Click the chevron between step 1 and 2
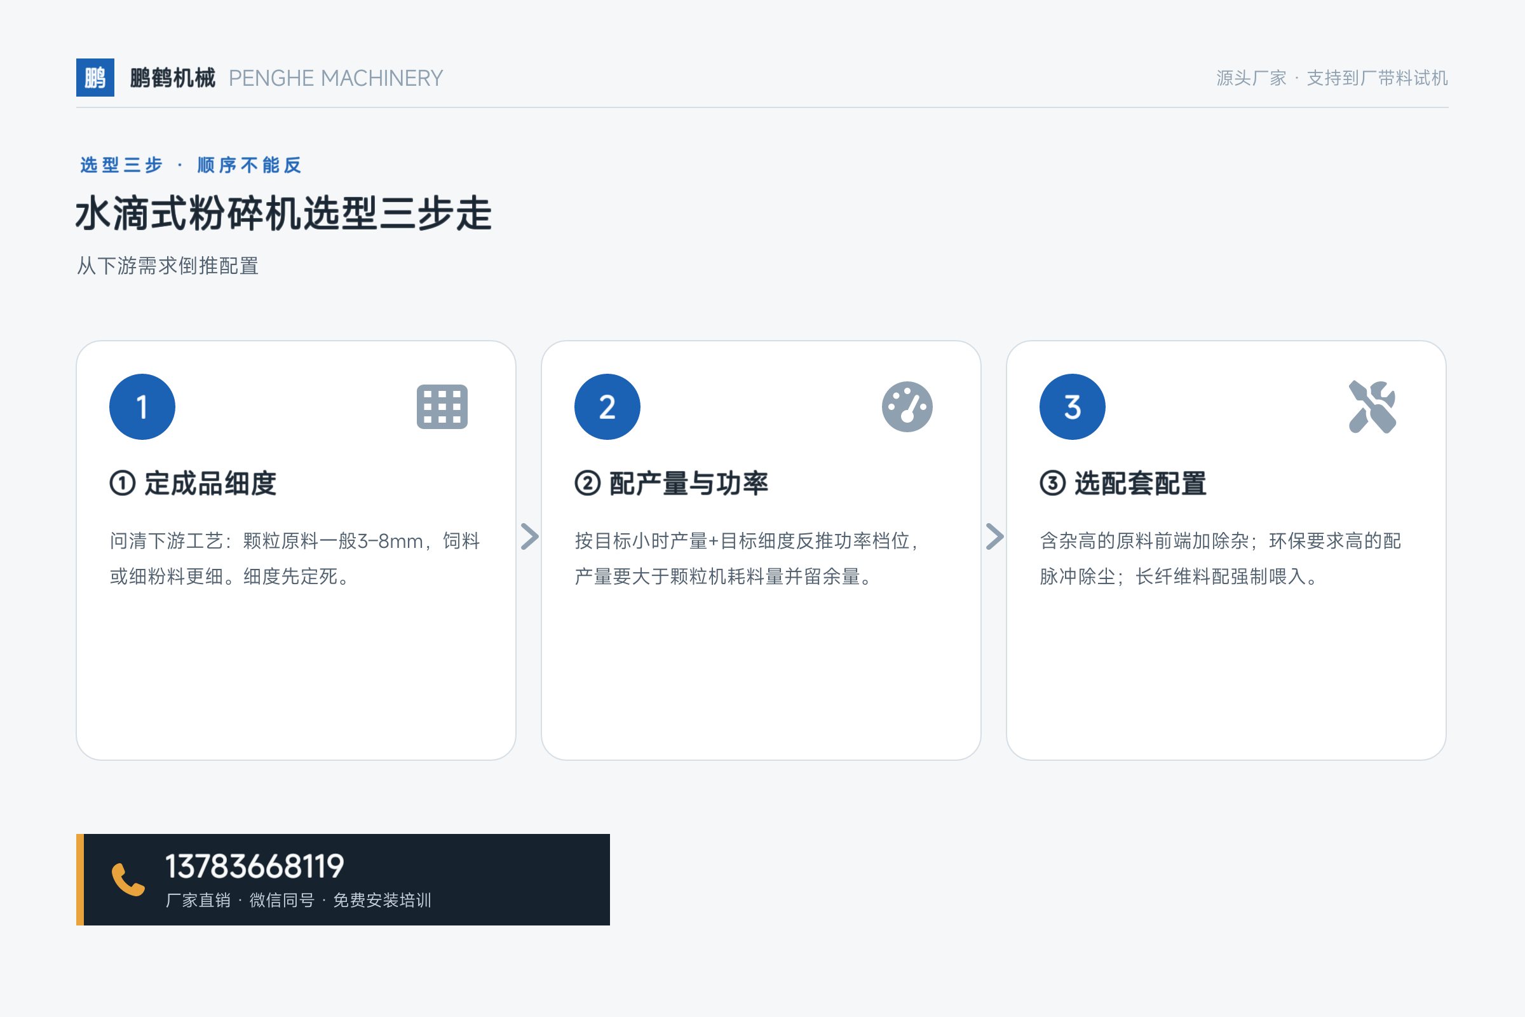 pyautogui.click(x=530, y=536)
